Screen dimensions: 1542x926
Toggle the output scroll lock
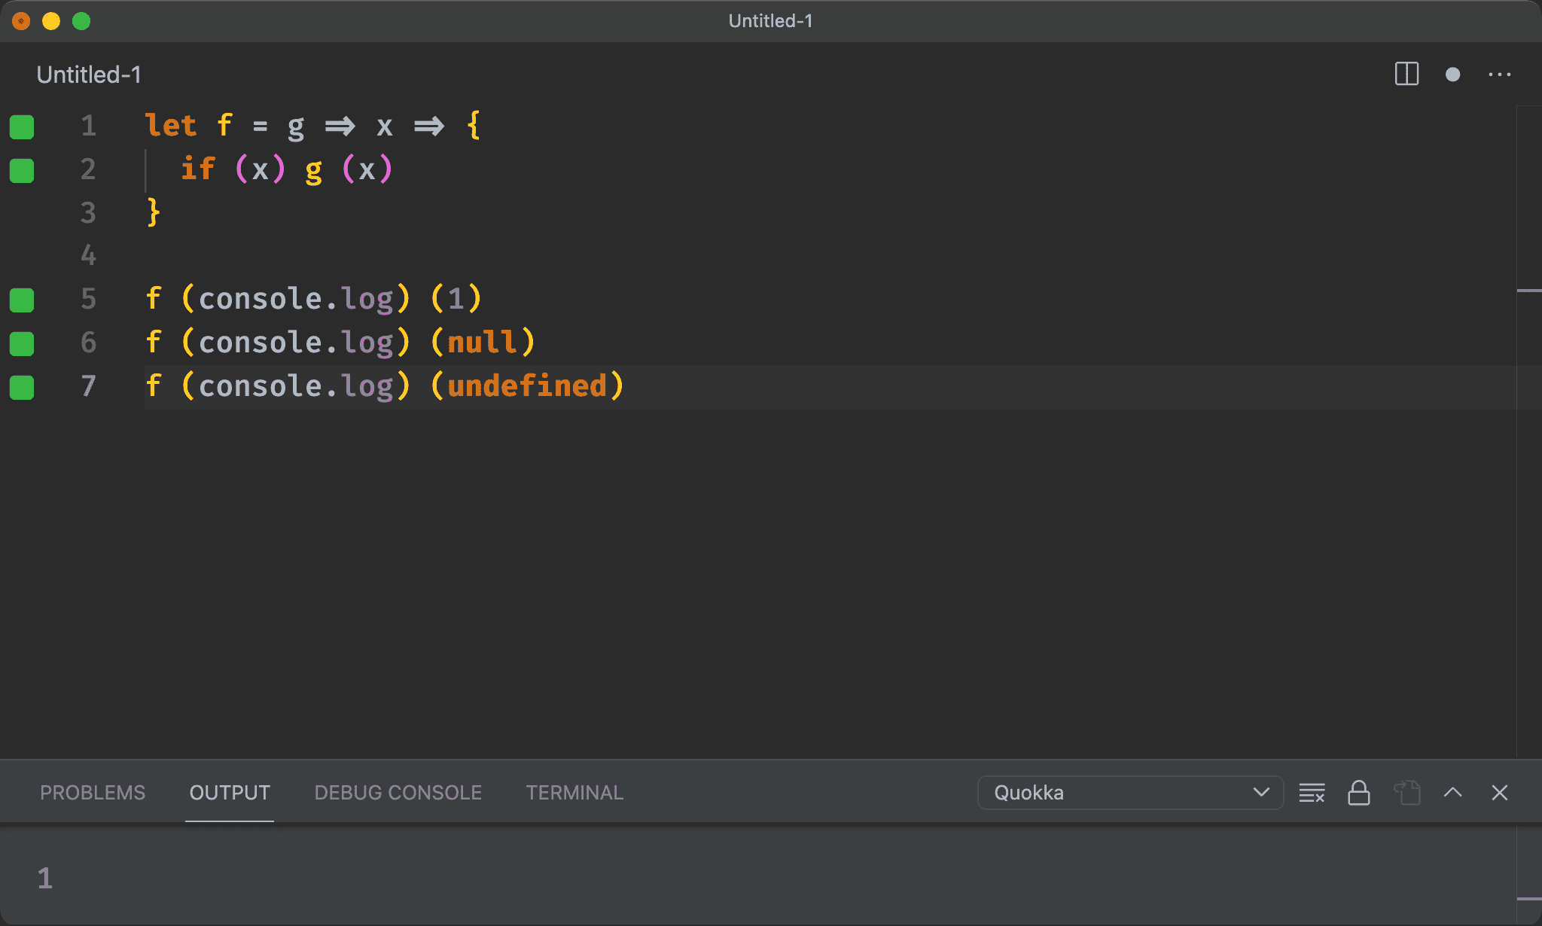coord(1358,793)
